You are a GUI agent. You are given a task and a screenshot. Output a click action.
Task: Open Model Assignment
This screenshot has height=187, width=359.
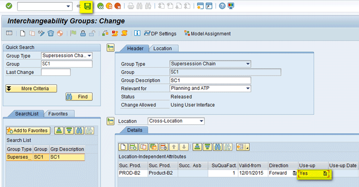click(207, 34)
